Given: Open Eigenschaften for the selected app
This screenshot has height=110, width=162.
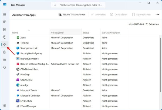Looking at the screenshot, I should tap(141, 15).
